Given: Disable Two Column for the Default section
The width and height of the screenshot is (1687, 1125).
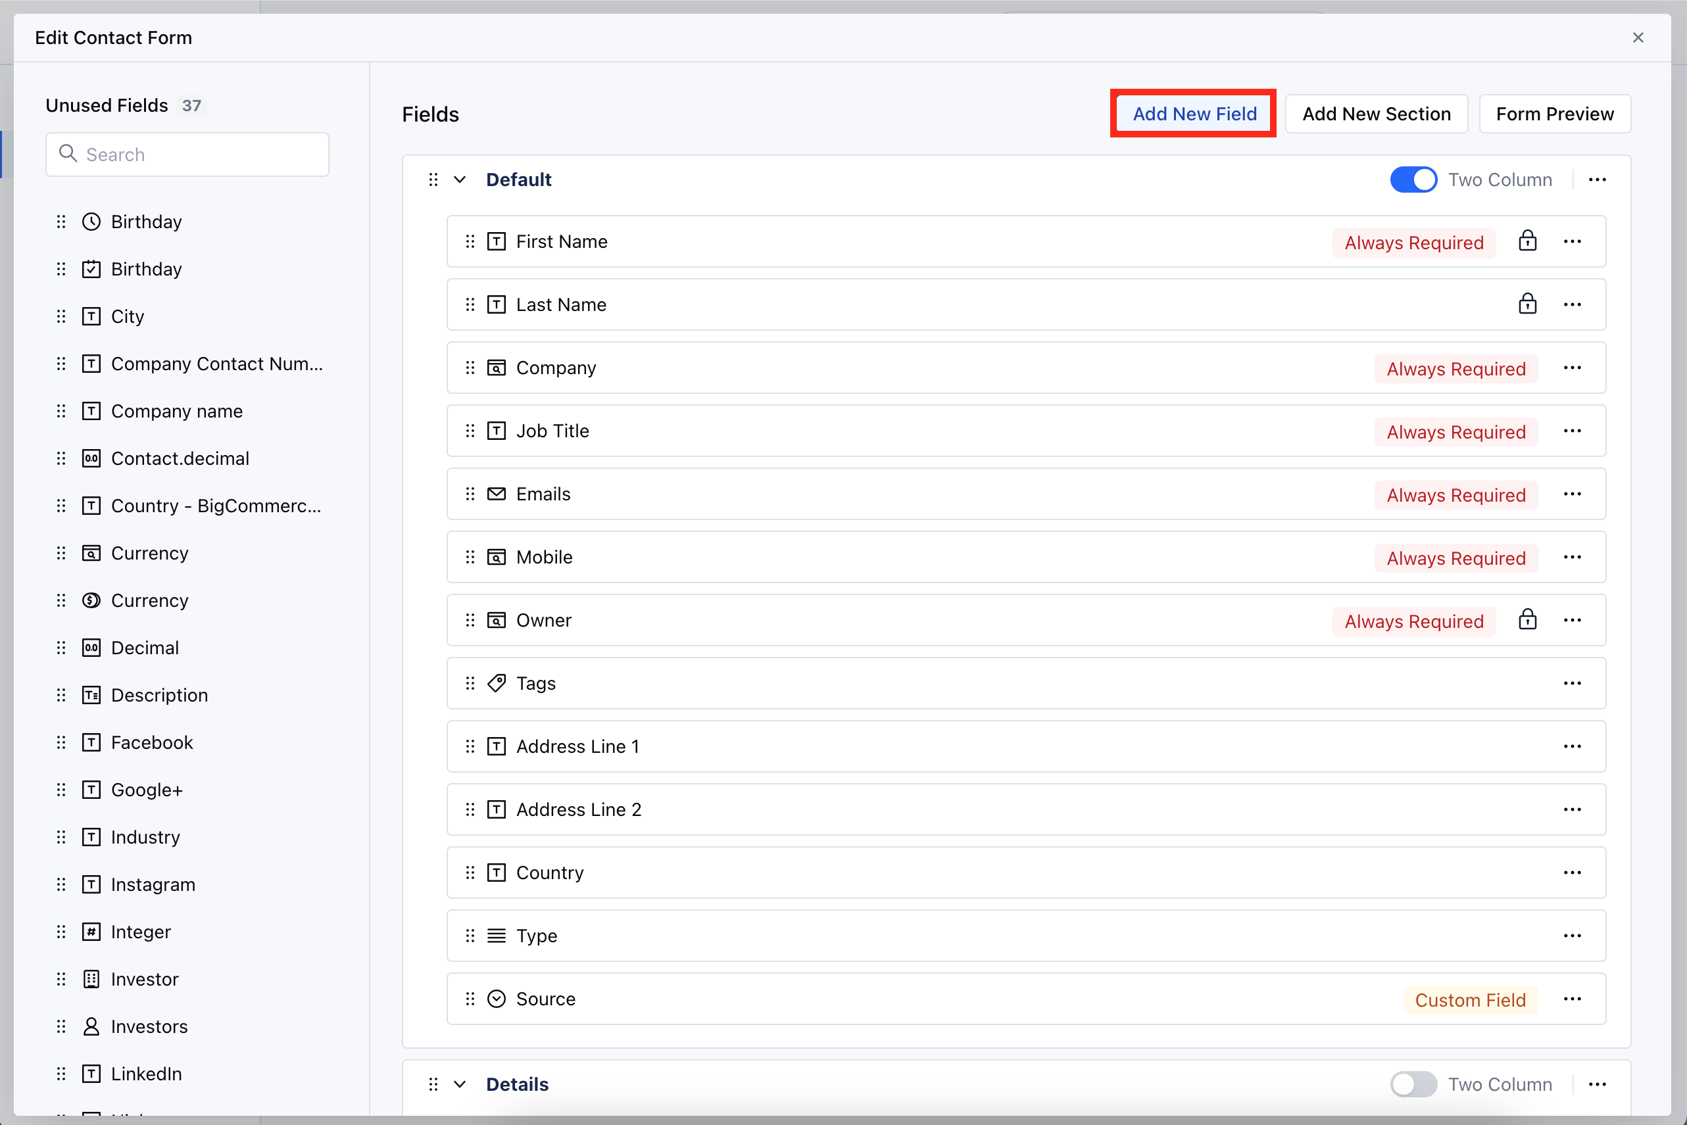Looking at the screenshot, I should [x=1413, y=180].
